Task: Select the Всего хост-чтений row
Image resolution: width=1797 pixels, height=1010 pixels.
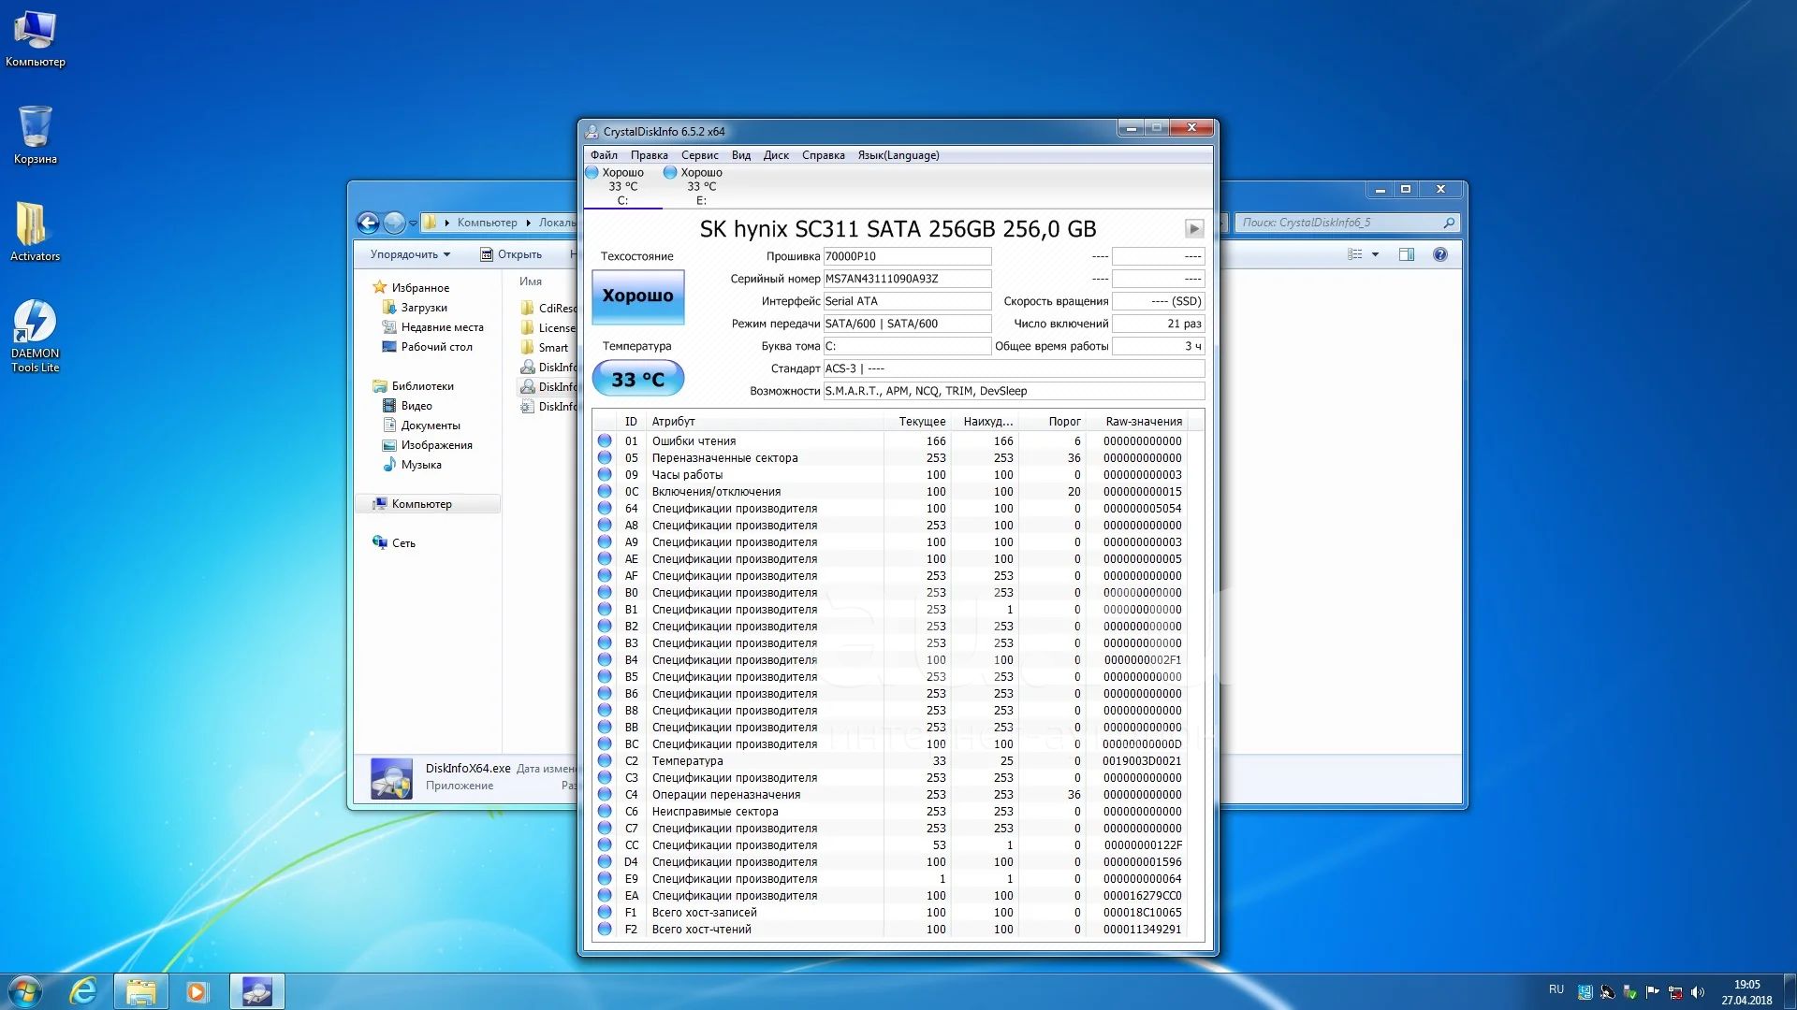Action: [x=891, y=930]
